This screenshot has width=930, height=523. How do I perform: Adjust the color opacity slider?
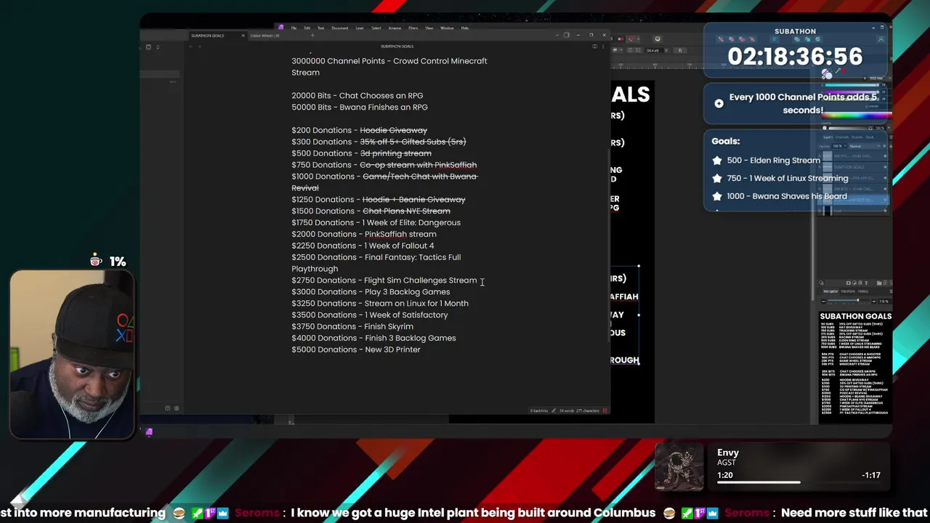pyautogui.click(x=847, y=128)
